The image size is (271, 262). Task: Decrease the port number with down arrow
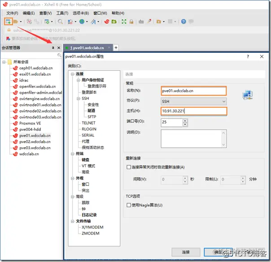pos(185,124)
